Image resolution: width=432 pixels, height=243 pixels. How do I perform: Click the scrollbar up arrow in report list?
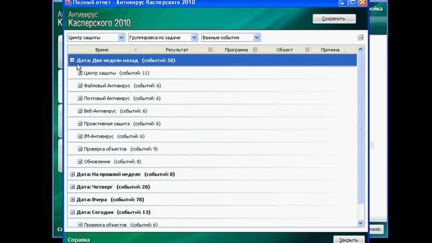point(360,49)
